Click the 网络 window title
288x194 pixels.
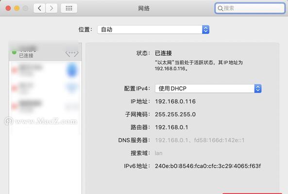point(144,8)
